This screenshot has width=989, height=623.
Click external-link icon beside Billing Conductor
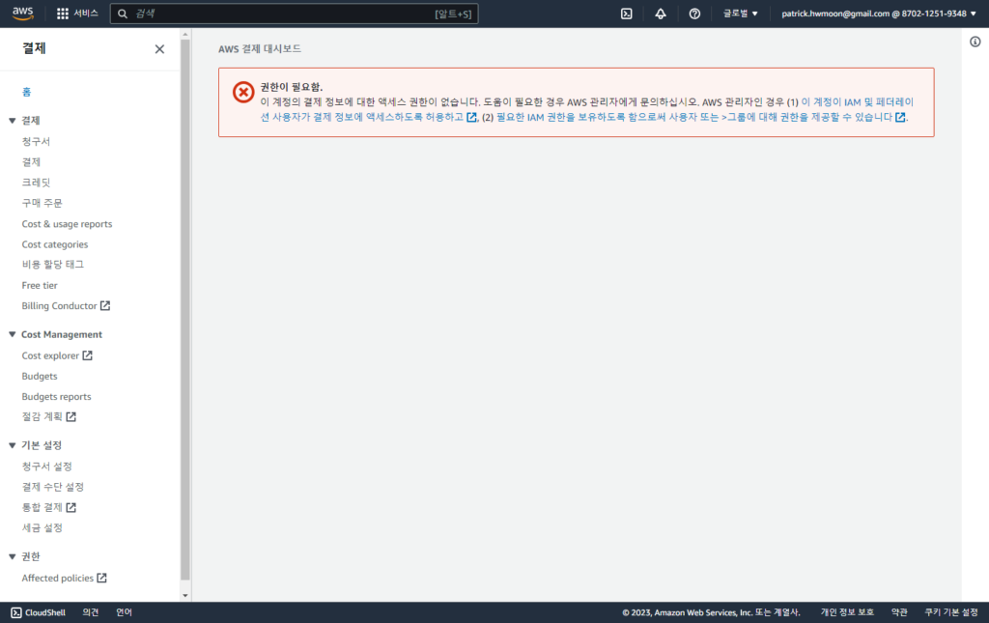(105, 306)
